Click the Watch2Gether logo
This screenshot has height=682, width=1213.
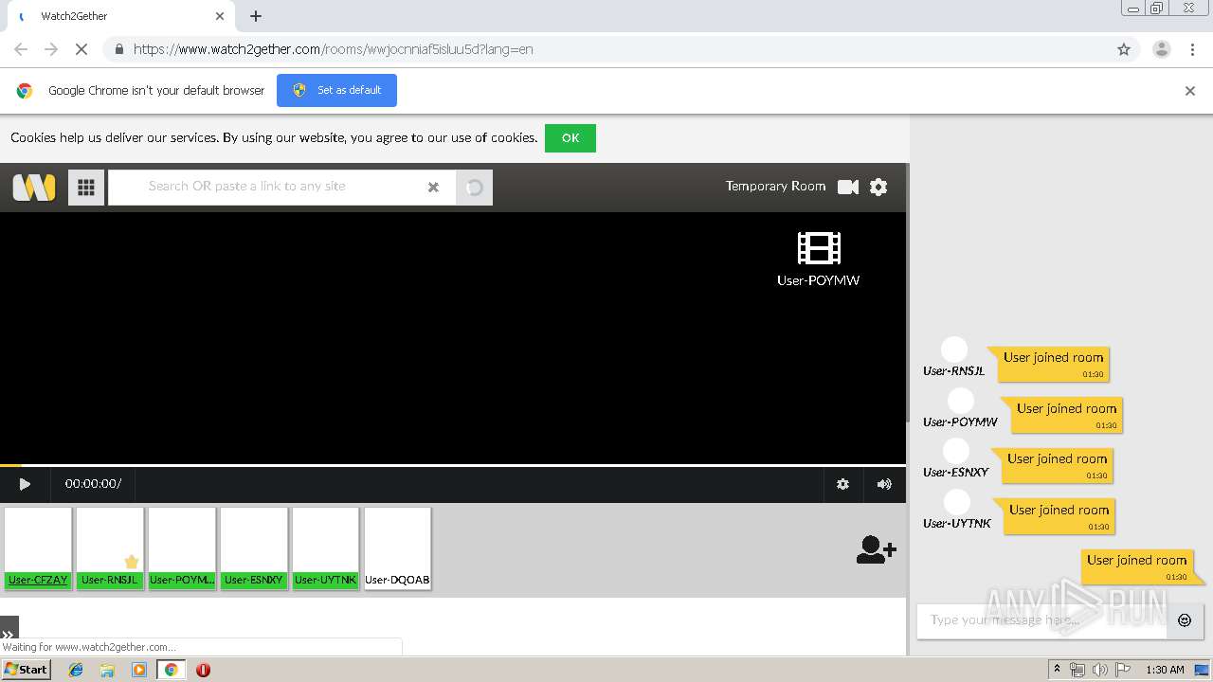(34, 187)
